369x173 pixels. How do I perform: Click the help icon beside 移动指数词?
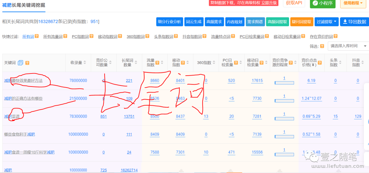(x=120, y=36)
